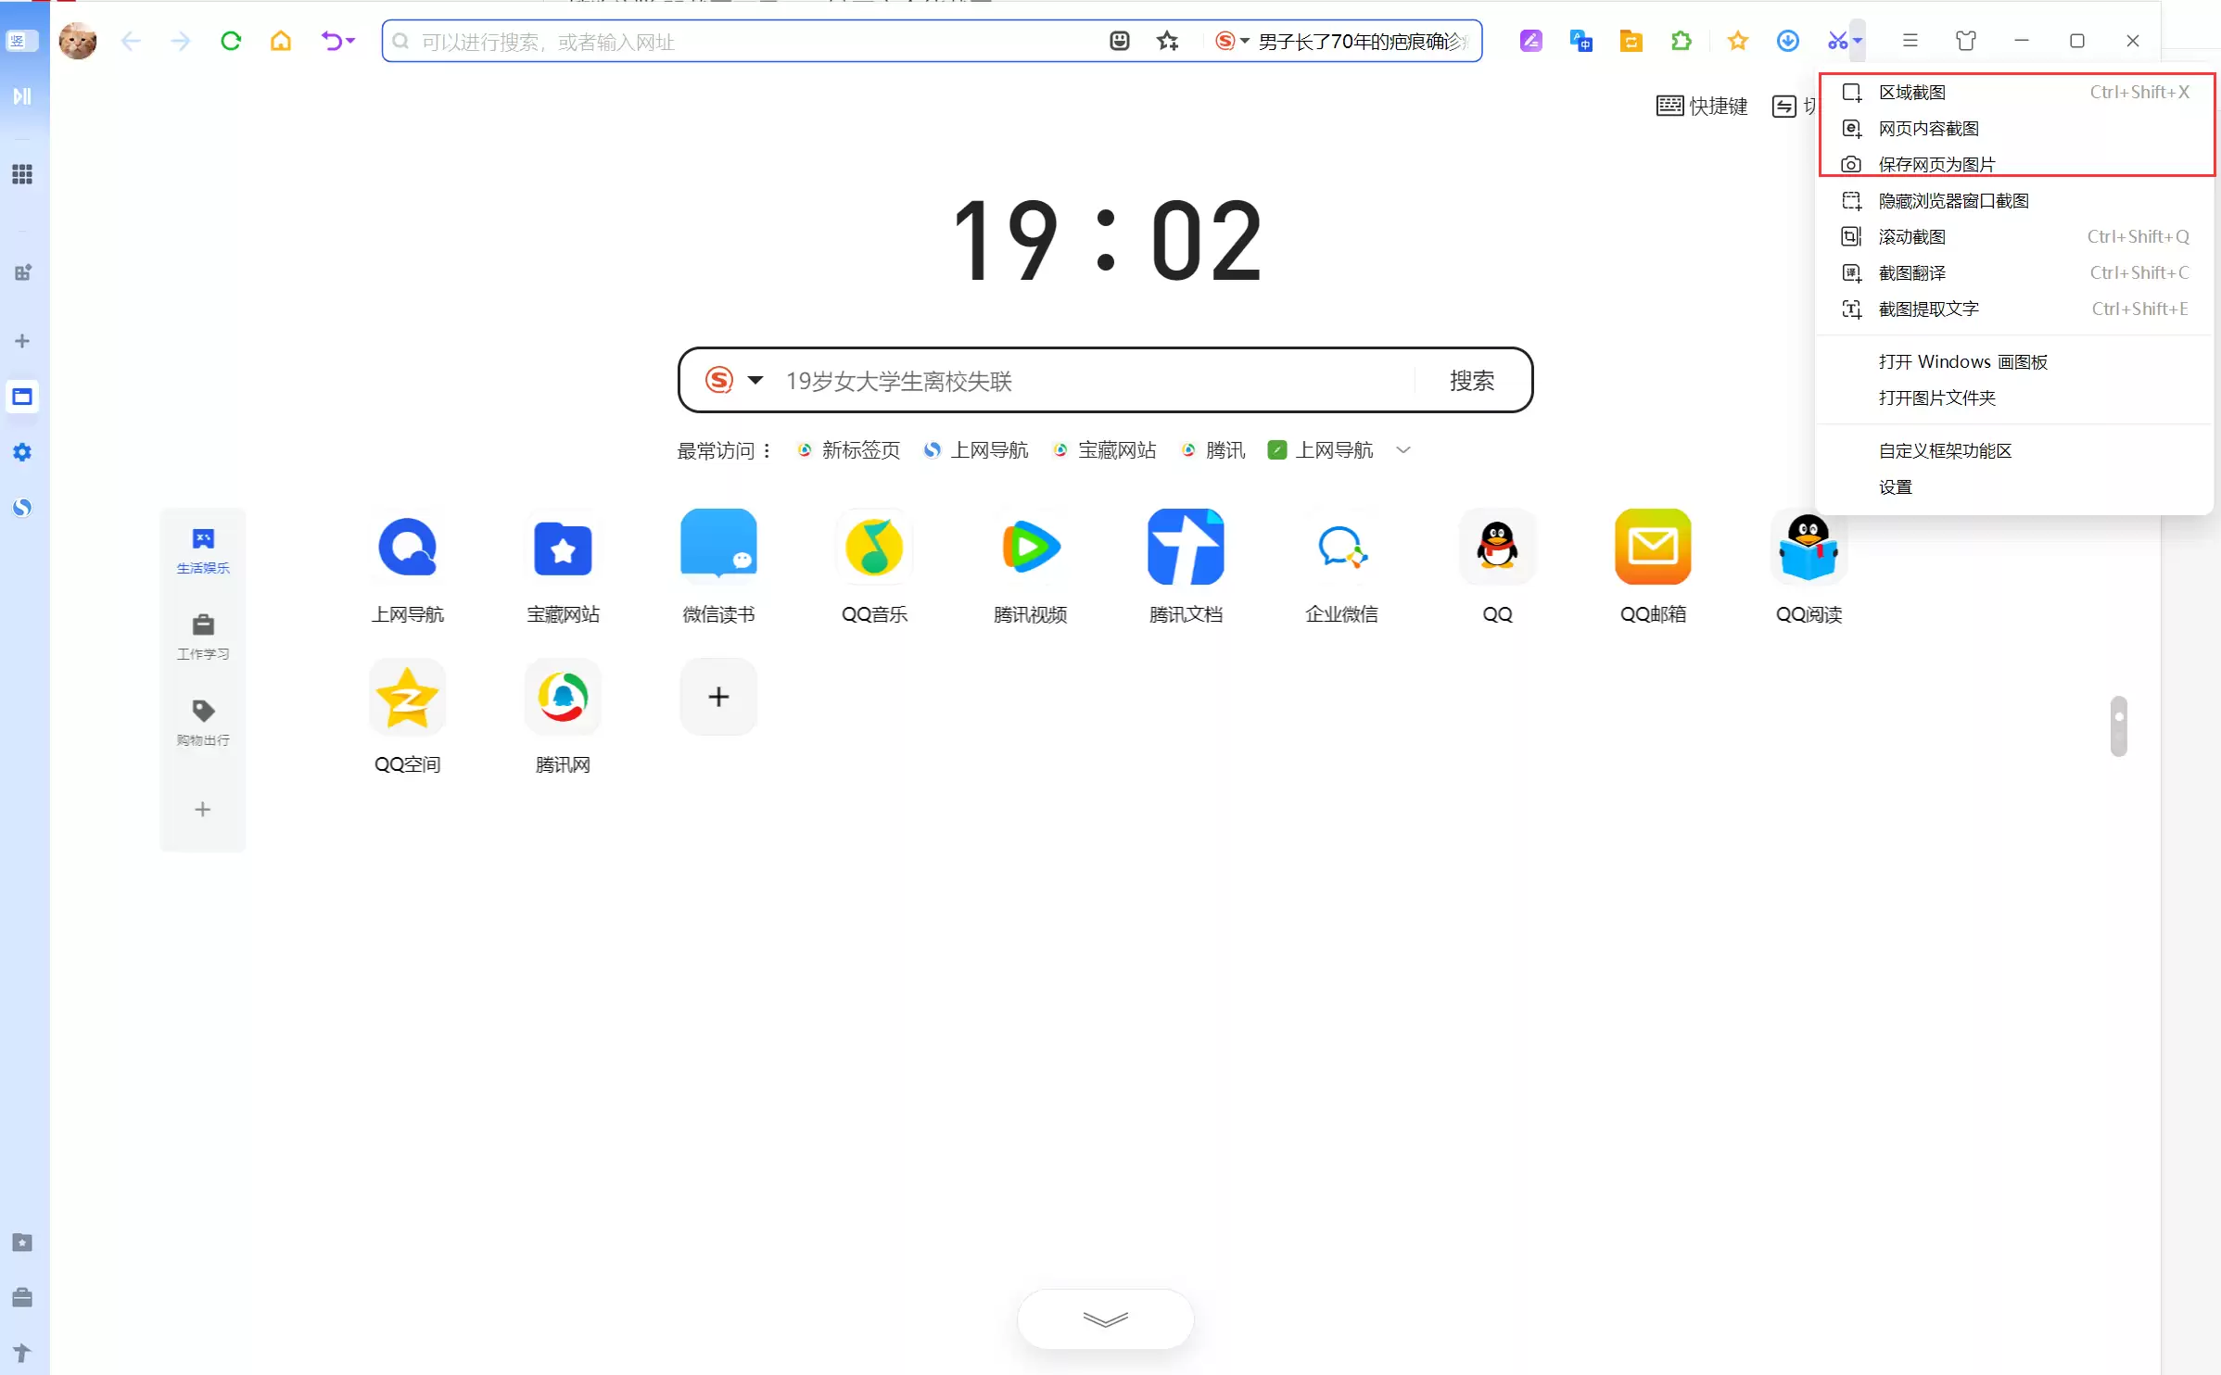Click the page scroll indicator on right

2118,725
